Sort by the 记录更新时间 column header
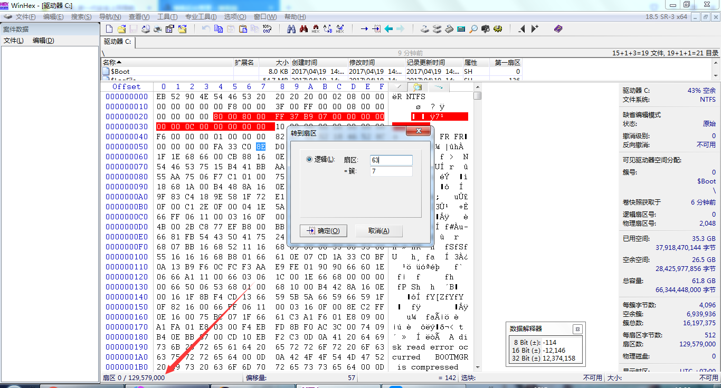This screenshot has height=388, width=721. [x=434, y=63]
